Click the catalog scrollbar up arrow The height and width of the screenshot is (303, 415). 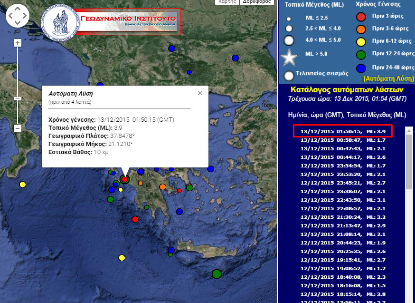409,130
